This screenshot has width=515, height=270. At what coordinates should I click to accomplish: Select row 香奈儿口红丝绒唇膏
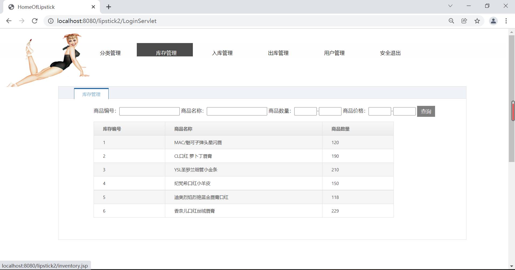[x=244, y=211]
